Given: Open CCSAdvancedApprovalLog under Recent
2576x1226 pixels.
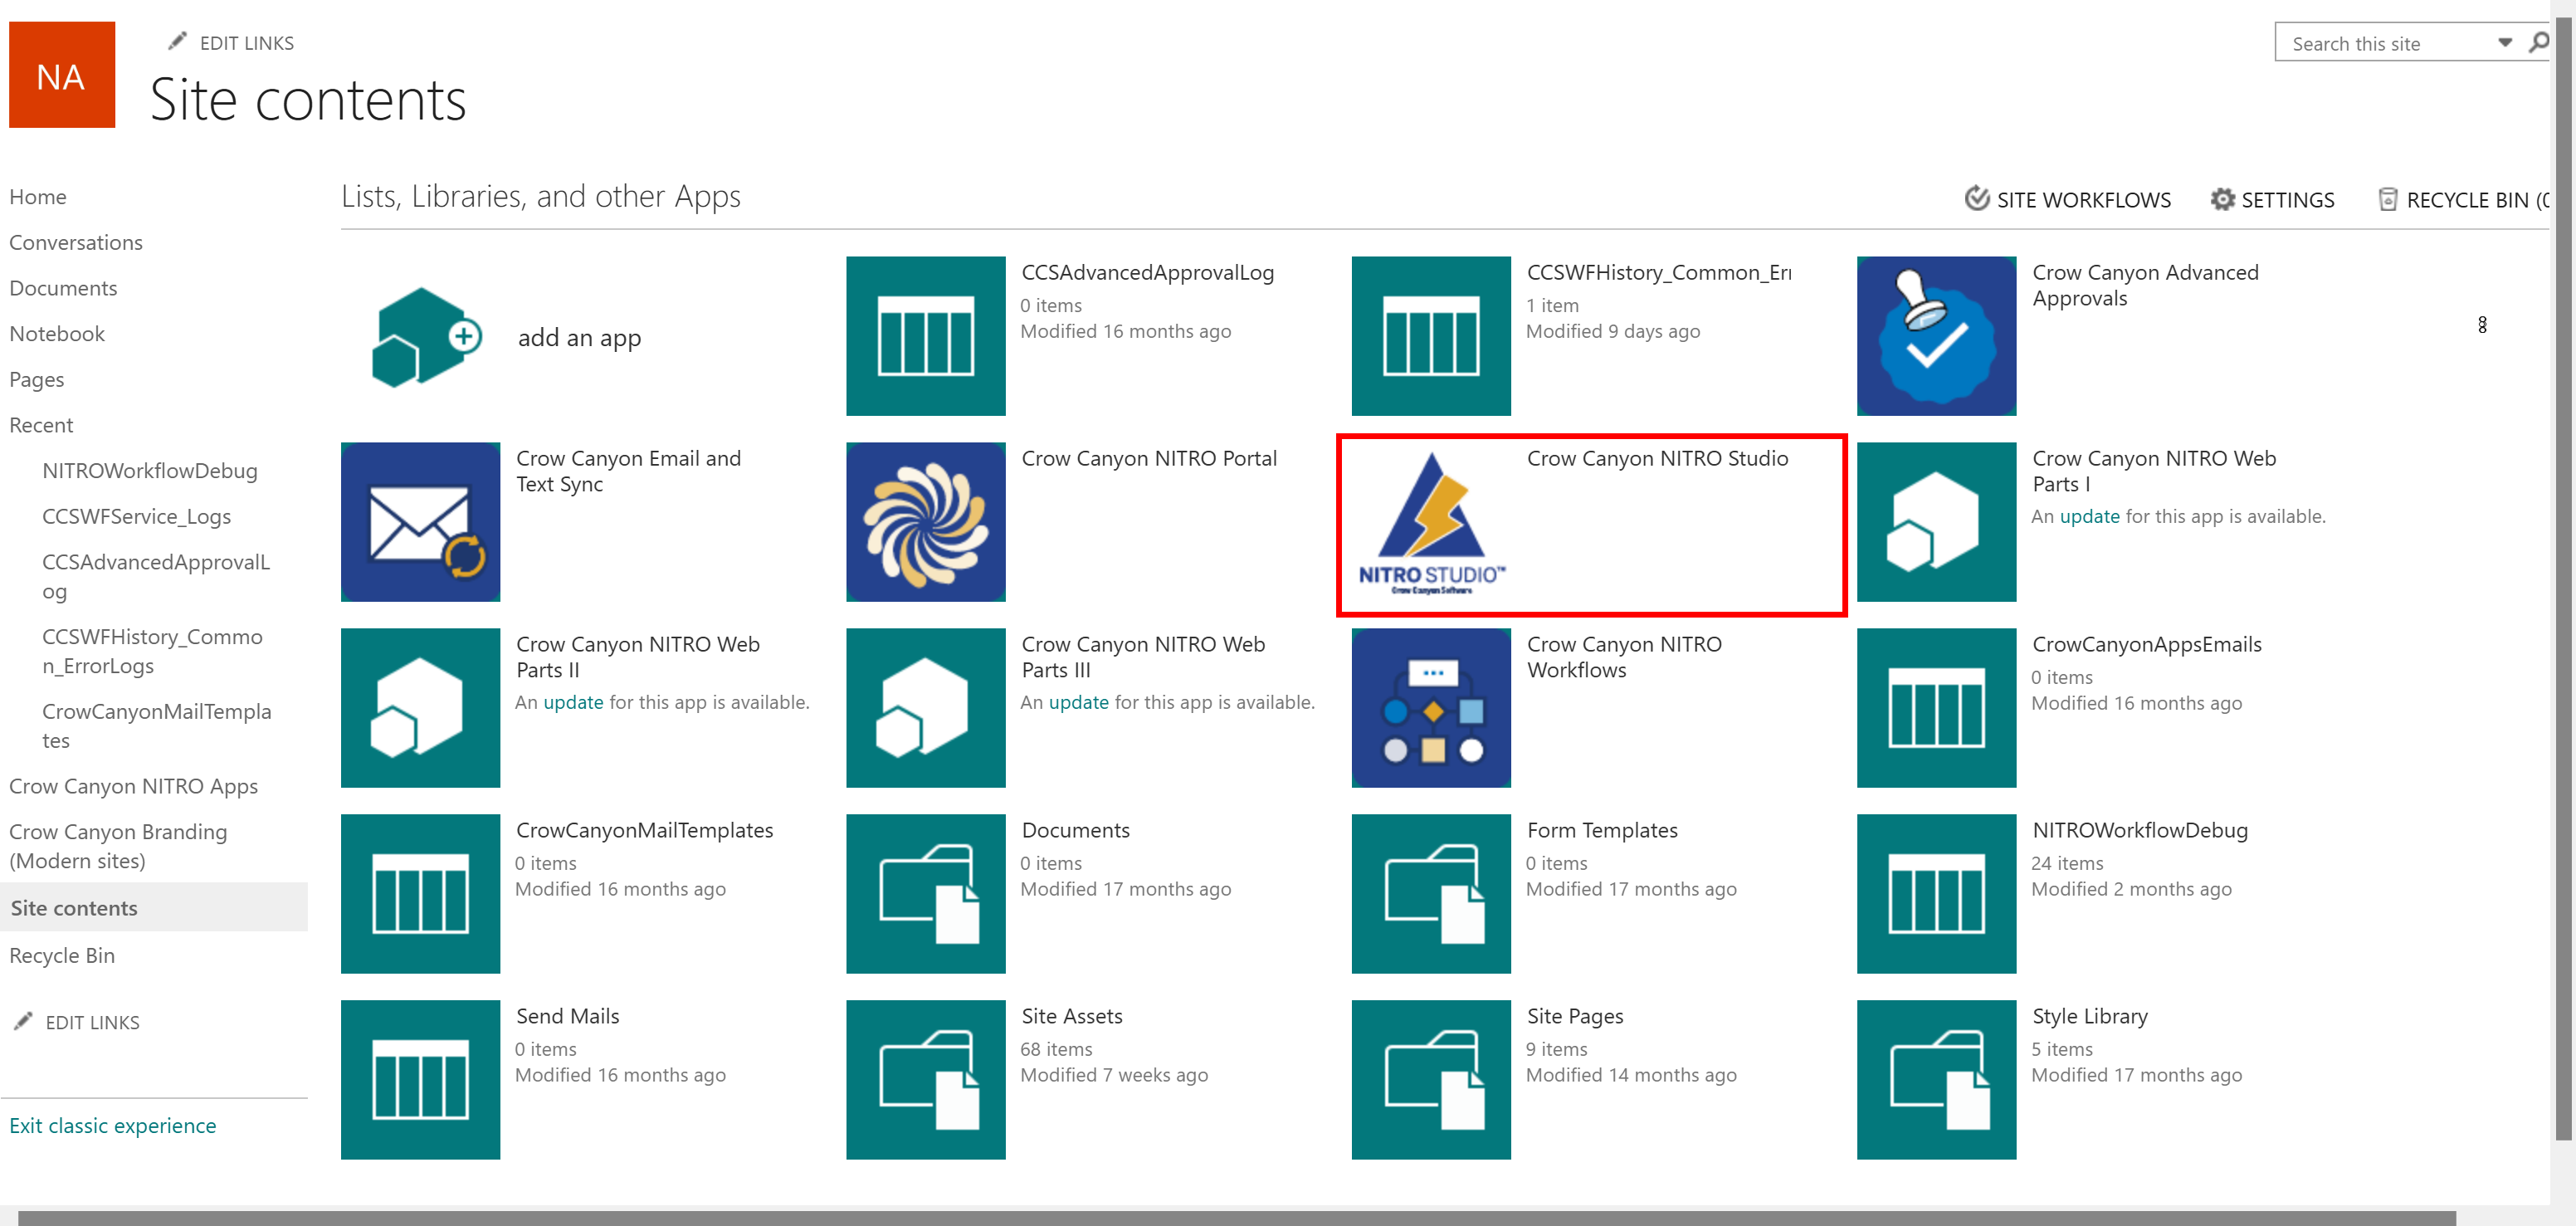Looking at the screenshot, I should pyautogui.click(x=156, y=577).
